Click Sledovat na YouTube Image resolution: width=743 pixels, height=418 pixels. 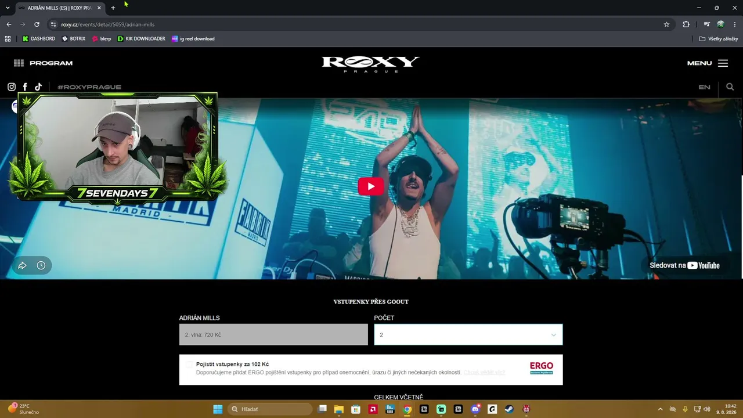point(684,265)
